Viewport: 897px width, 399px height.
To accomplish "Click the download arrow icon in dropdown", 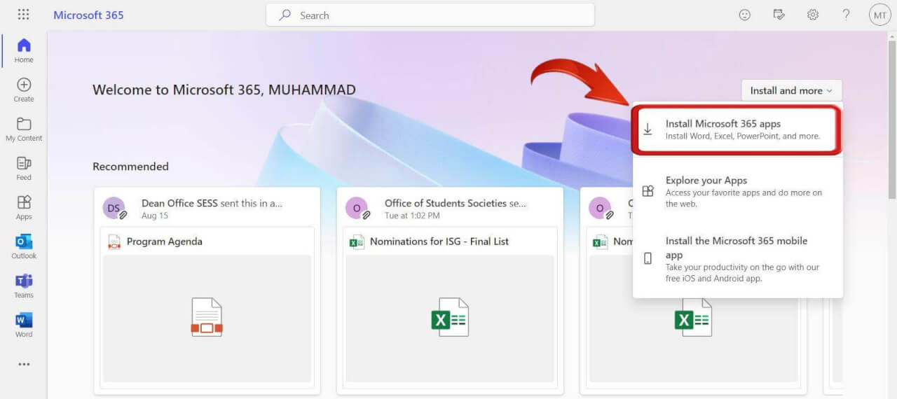I will 648,129.
